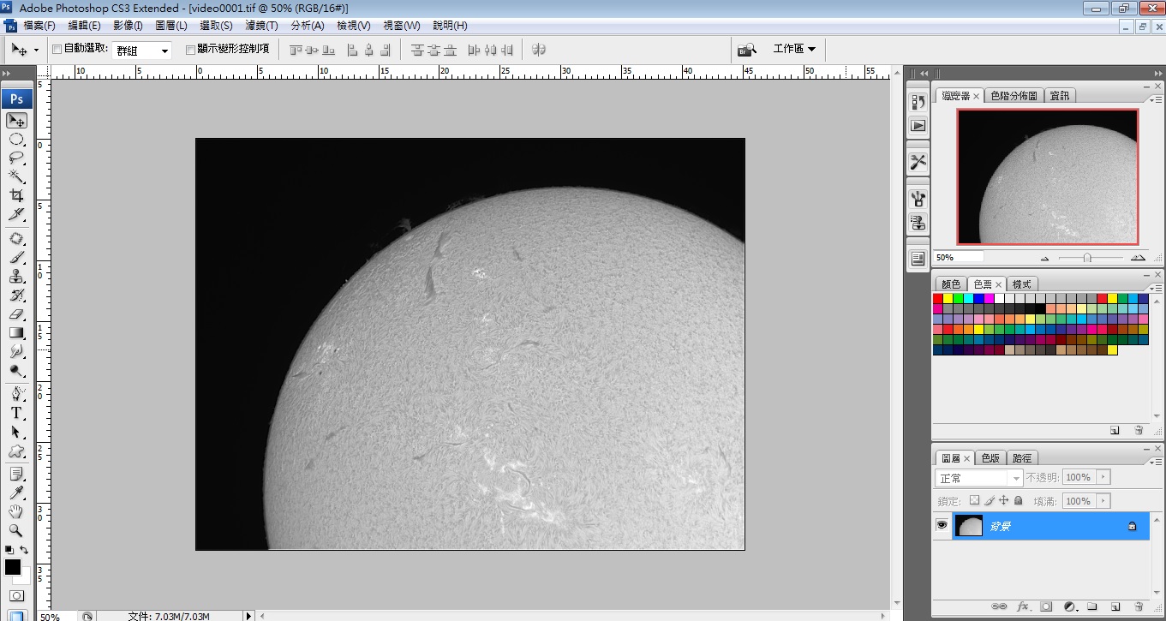Open the 濾鏡(T) menu
Viewport: 1166px width, 621px height.
point(261,26)
